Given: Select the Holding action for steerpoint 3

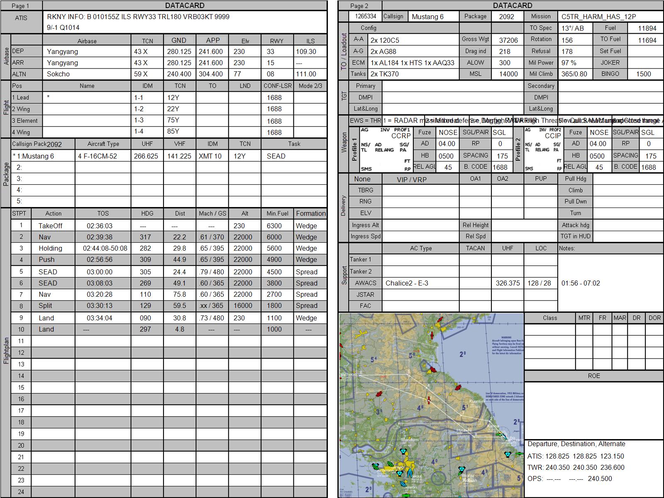Looking at the screenshot, I should (50, 248).
